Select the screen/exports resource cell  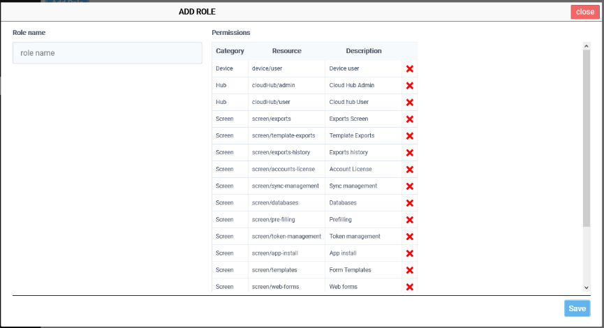[286, 119]
